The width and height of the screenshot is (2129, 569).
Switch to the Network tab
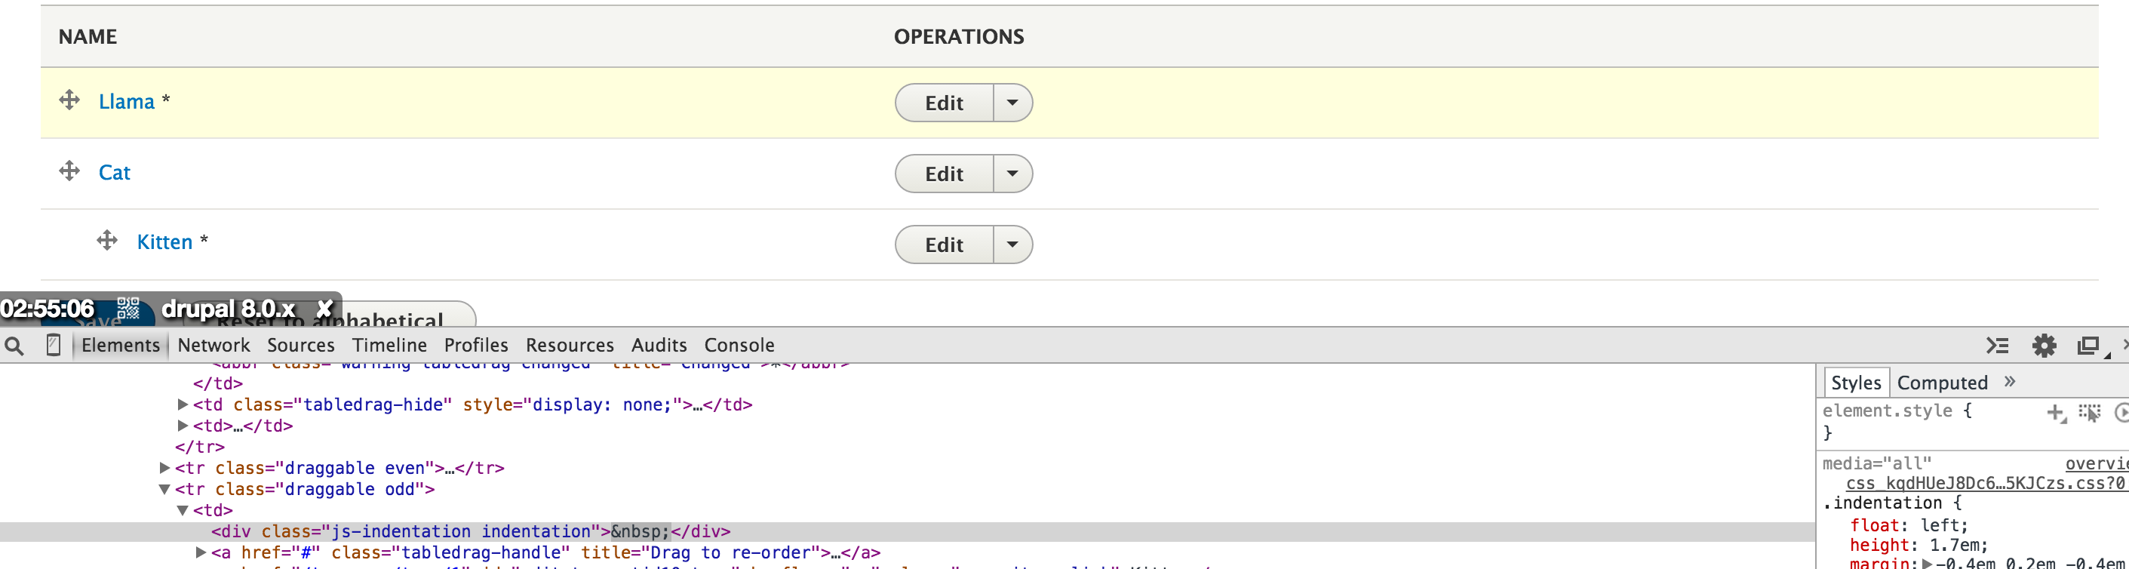coord(214,345)
